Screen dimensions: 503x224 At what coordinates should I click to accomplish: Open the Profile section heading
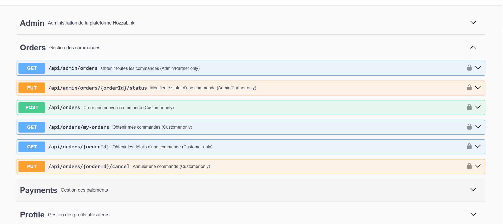pos(32,215)
